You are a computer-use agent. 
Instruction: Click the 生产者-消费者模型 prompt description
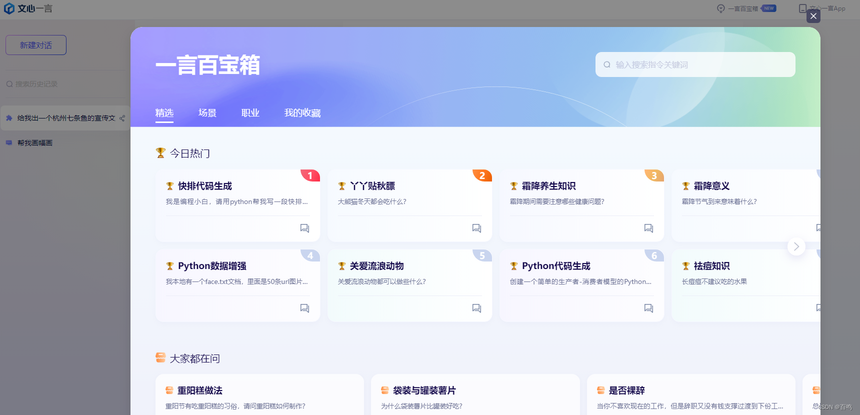point(581,281)
